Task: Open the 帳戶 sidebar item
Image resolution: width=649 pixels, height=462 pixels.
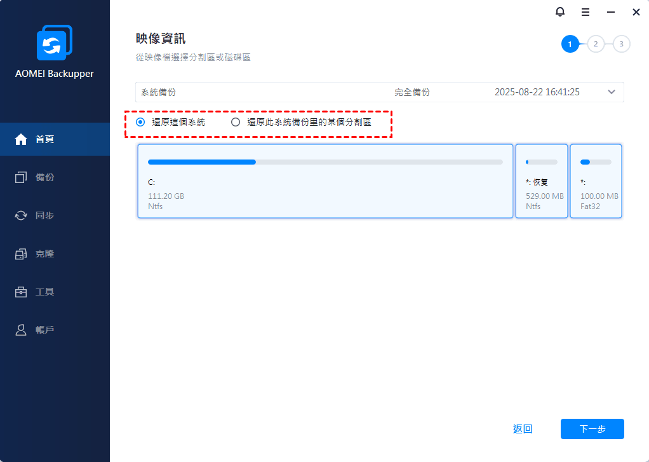Action: click(x=55, y=330)
